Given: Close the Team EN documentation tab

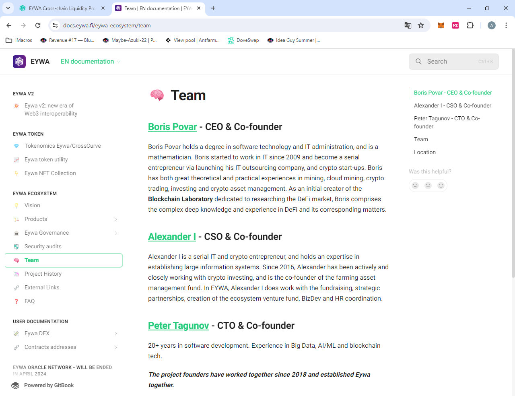Looking at the screenshot, I should tap(199, 8).
